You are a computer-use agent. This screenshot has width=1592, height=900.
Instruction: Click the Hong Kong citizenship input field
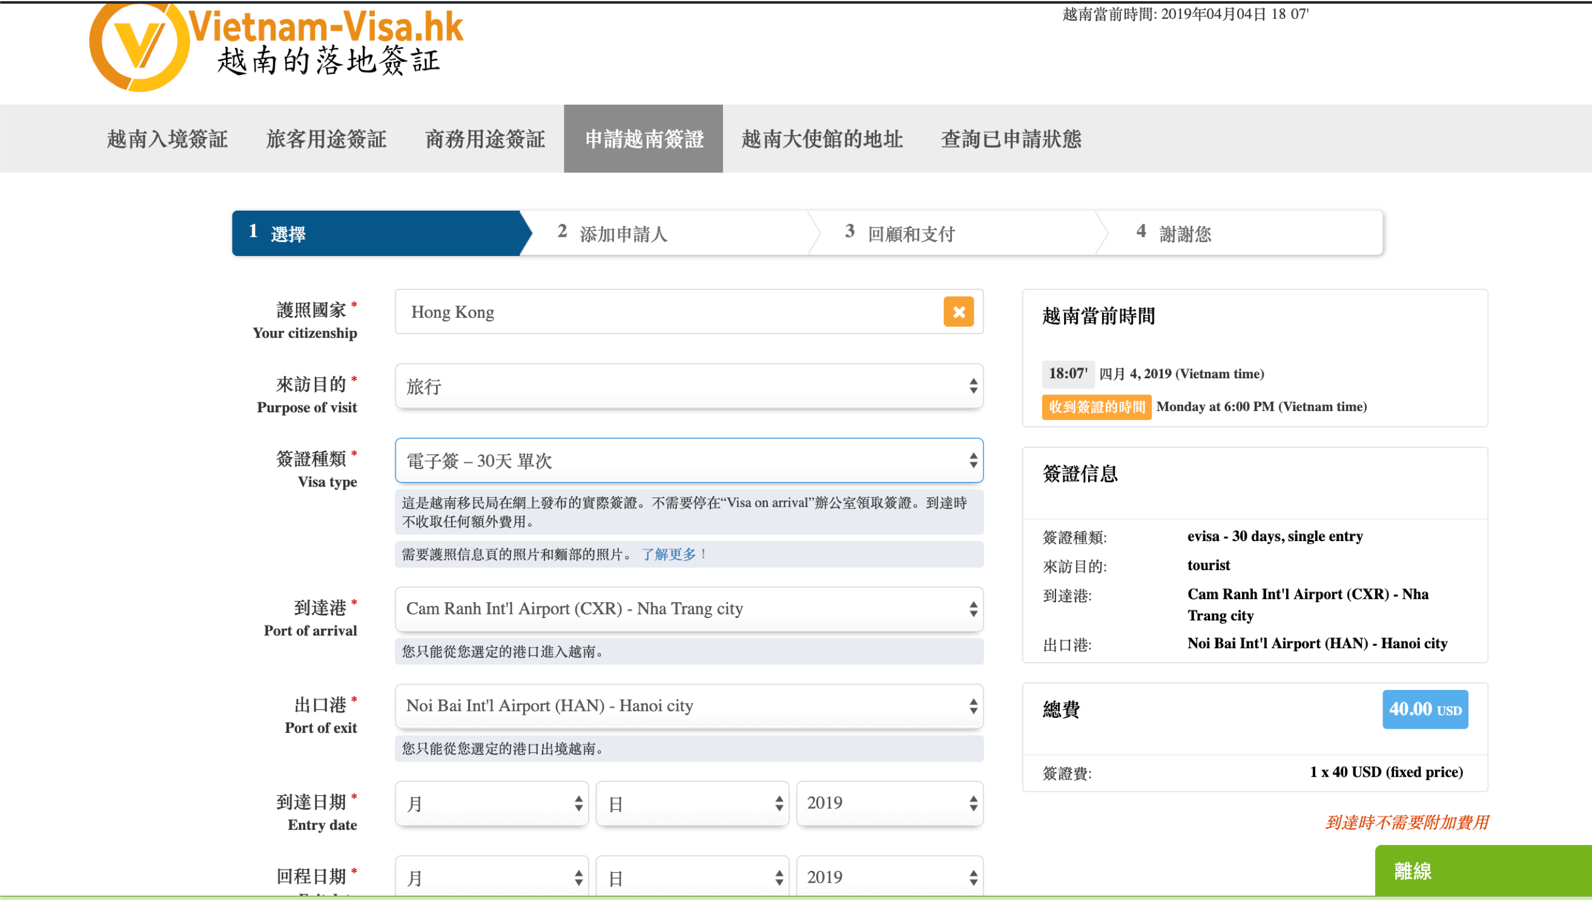(x=668, y=312)
